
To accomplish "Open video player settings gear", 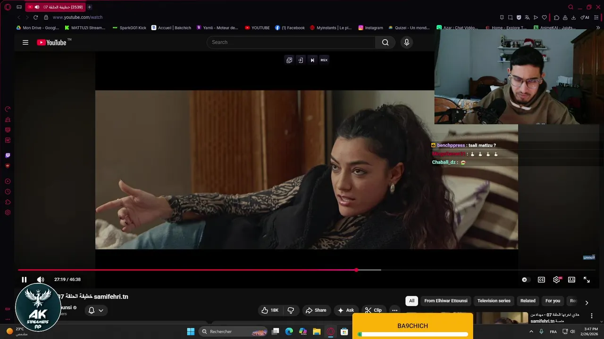I will [556, 280].
